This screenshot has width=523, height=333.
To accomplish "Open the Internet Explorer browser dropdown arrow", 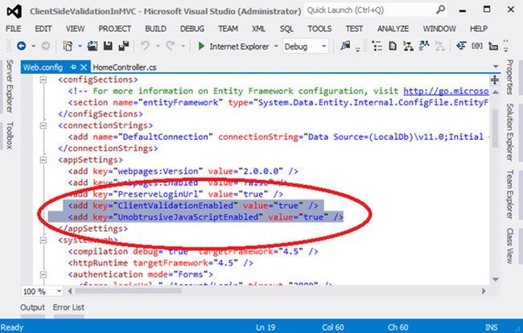I will point(276,46).
